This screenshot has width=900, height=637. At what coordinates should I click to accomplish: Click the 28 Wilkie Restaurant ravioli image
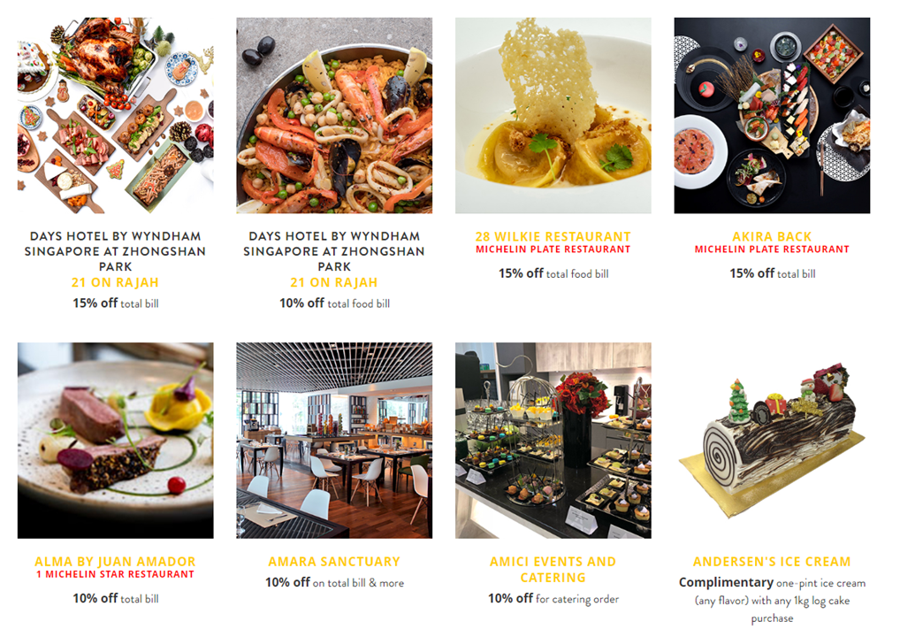click(x=553, y=115)
